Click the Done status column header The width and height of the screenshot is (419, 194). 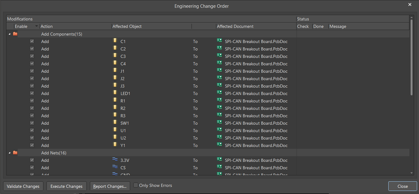point(321,26)
